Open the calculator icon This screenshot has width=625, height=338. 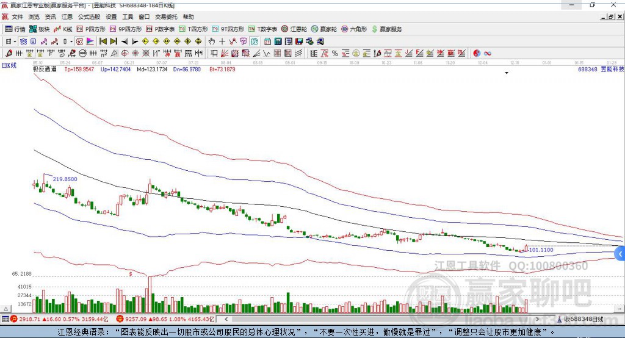tap(278, 41)
